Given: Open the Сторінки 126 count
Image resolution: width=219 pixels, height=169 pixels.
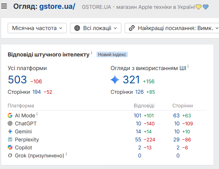Looking at the screenshot, I should (x=139, y=92).
